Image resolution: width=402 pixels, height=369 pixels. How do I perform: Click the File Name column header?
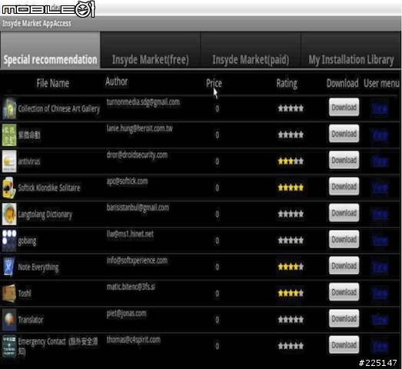point(52,83)
